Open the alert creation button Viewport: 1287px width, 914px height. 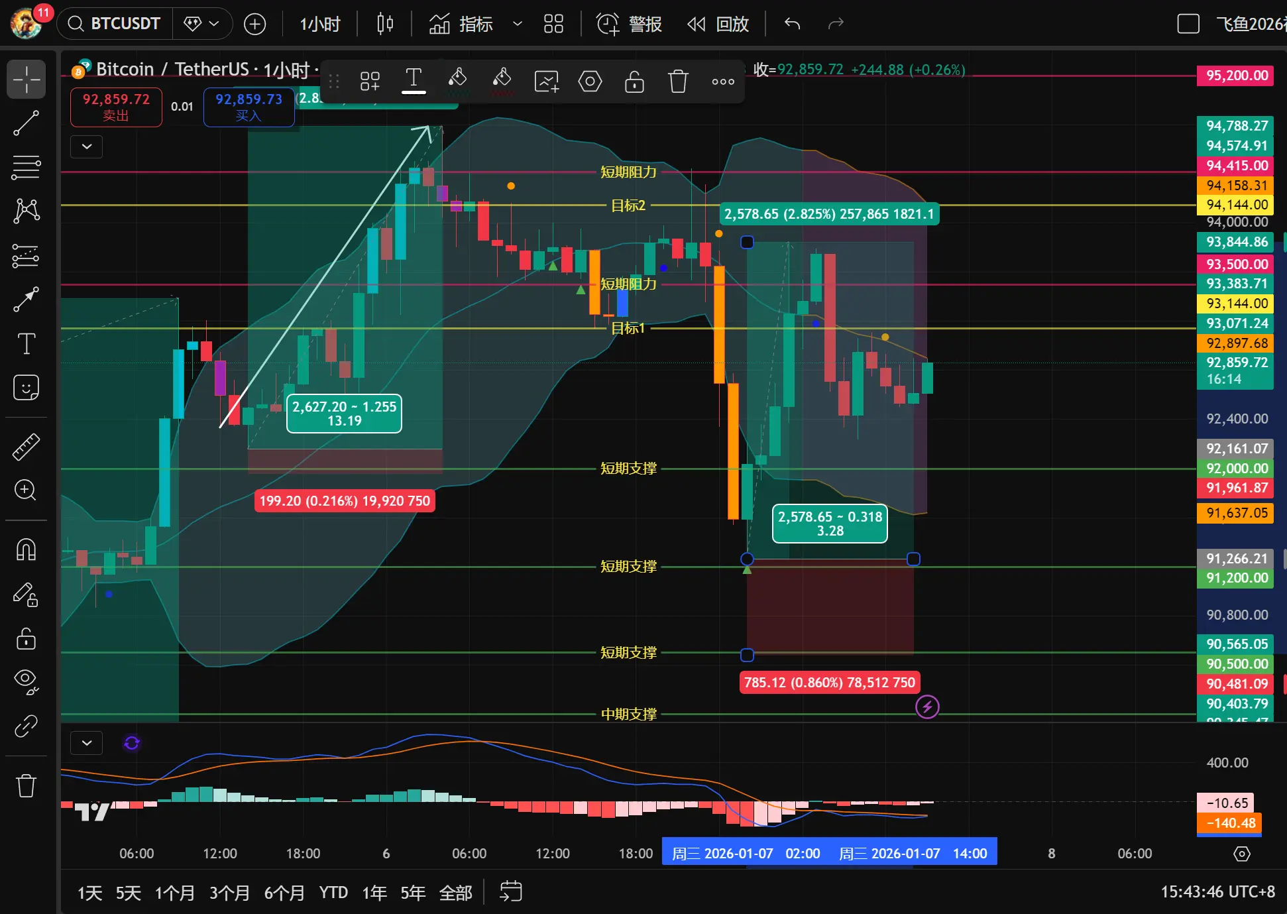pos(628,24)
